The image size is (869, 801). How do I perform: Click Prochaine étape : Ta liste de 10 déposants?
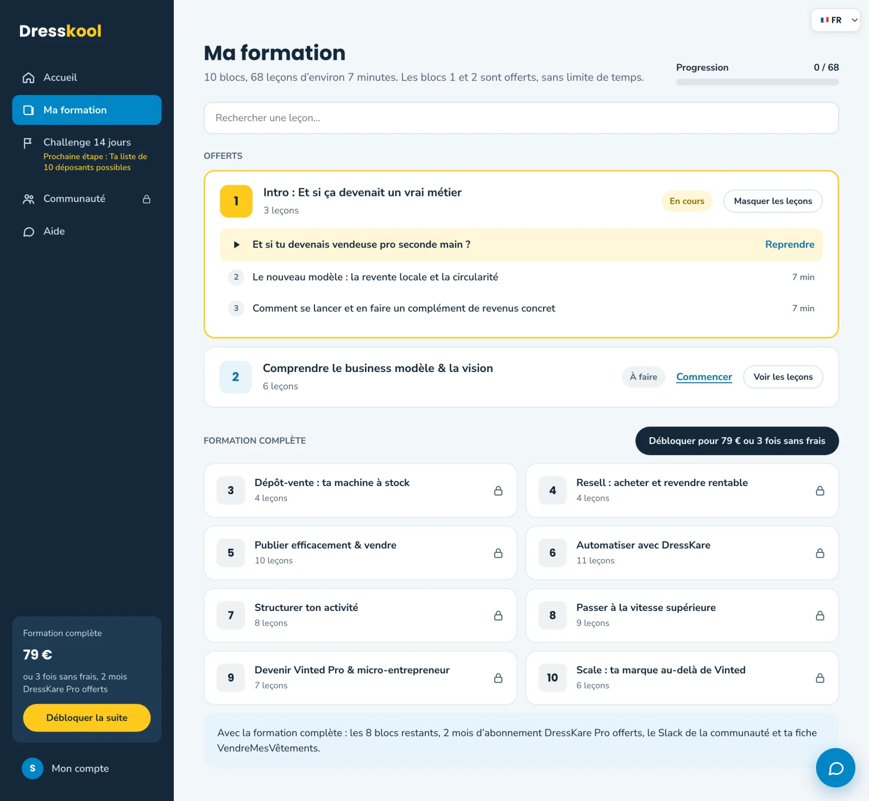(95, 162)
